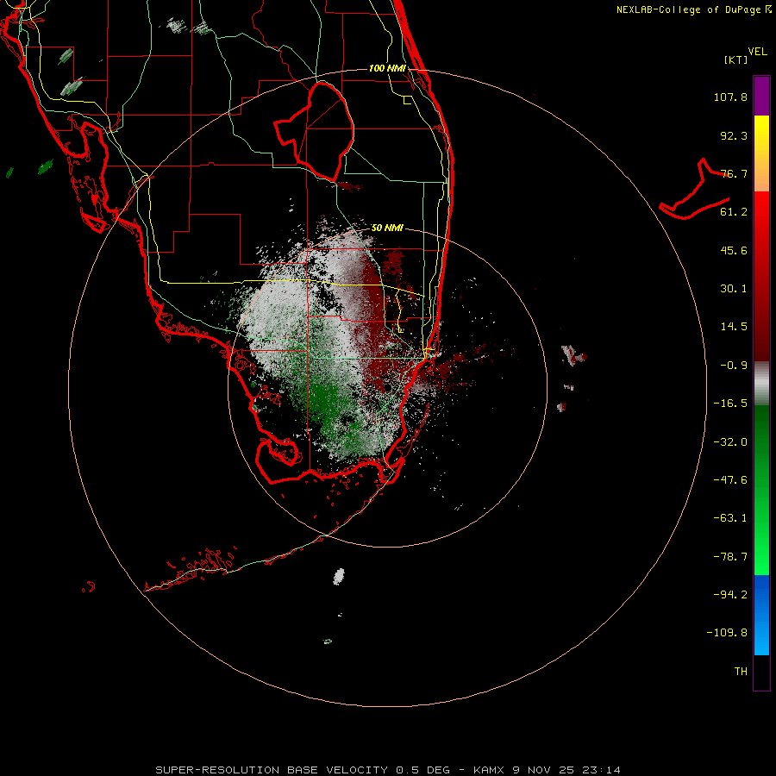Screen dimensions: 776x776
Task: Click the -0.9 legend value
Action: (734, 366)
